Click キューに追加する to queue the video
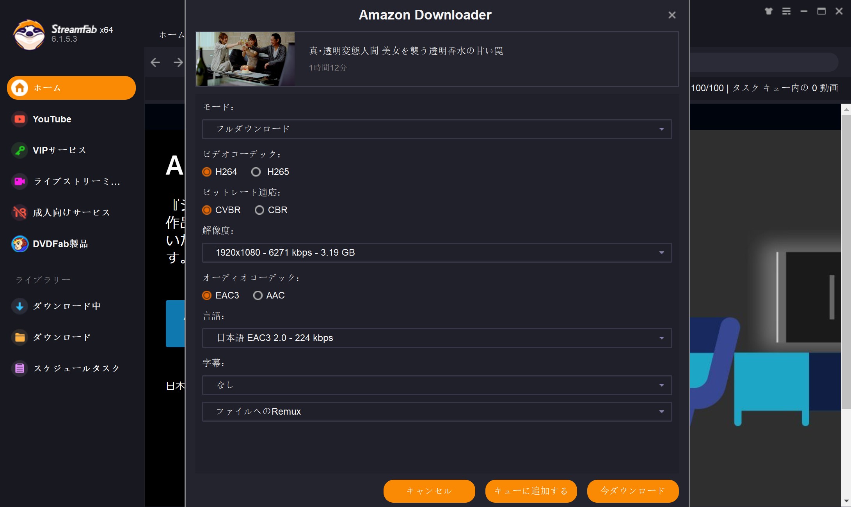Image resolution: width=851 pixels, height=507 pixels. pyautogui.click(x=531, y=491)
